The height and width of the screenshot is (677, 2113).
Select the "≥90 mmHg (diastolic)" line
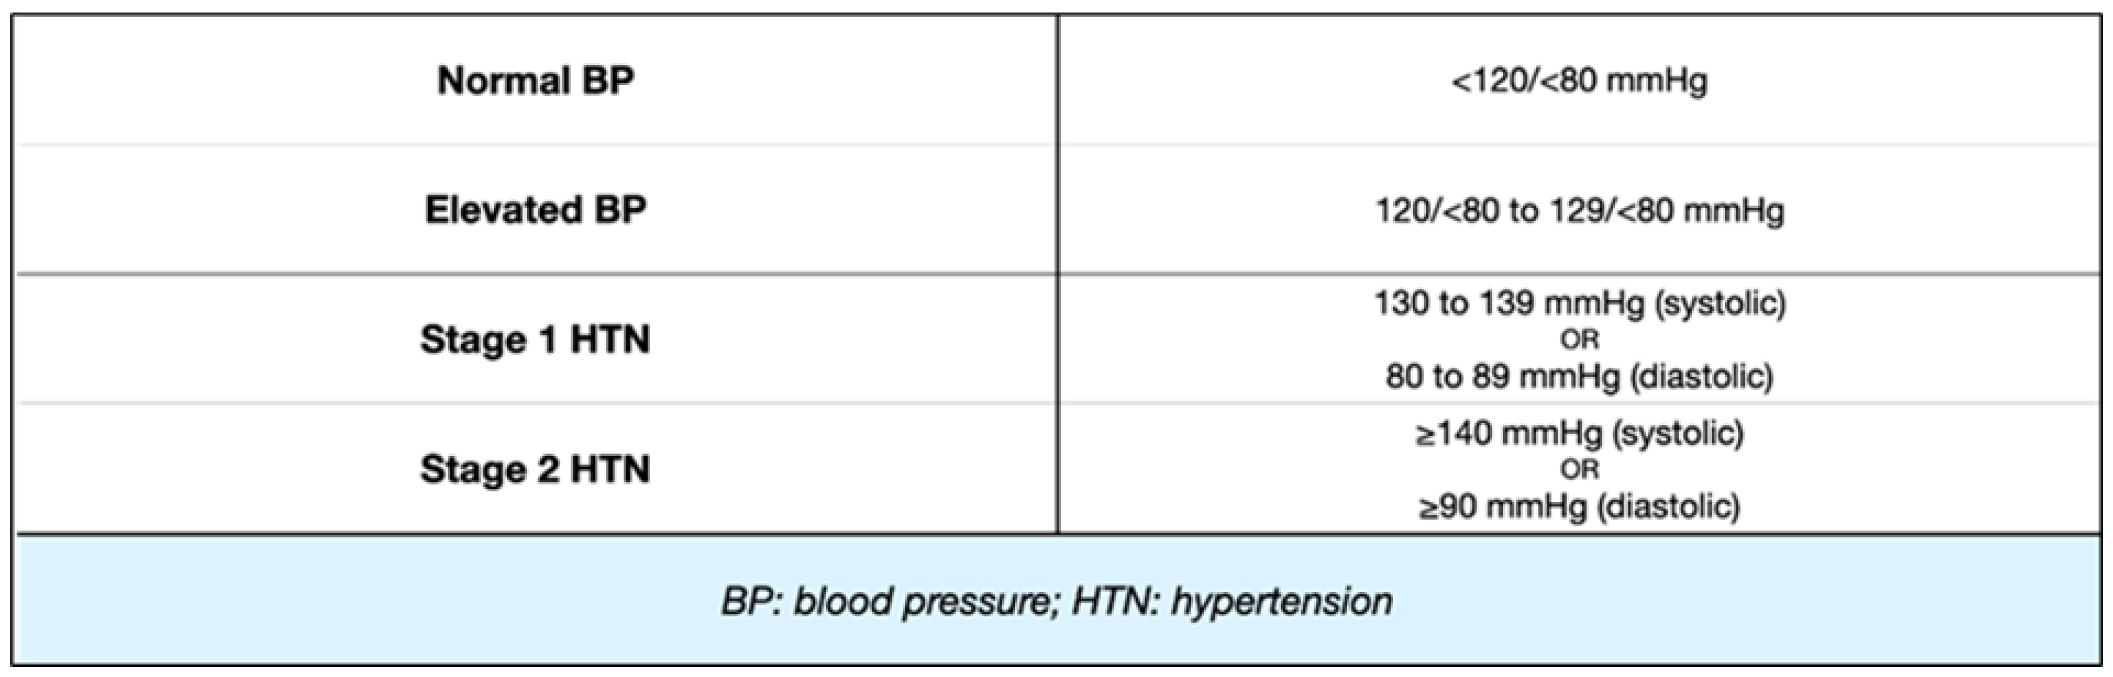coord(1579,506)
